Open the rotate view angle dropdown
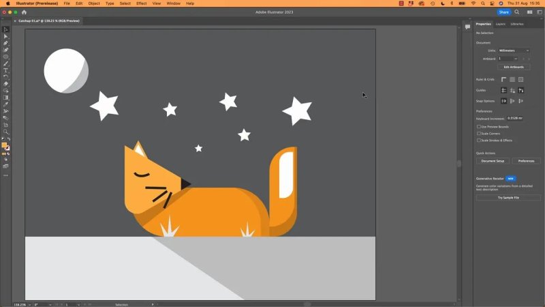Screen dimensions: 545x307 50,304
